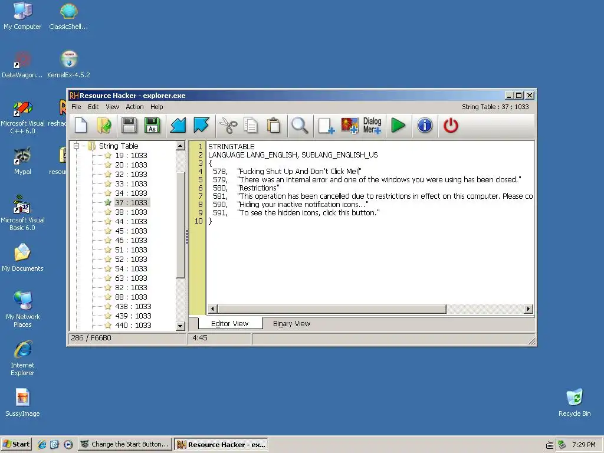Click the Copy pages icon
The width and height of the screenshot is (604, 453).
pyautogui.click(x=251, y=126)
